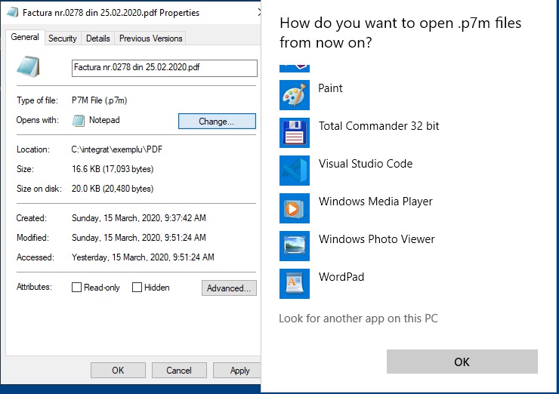Confirm Properties with OK button
559x394 pixels.
[x=118, y=370]
